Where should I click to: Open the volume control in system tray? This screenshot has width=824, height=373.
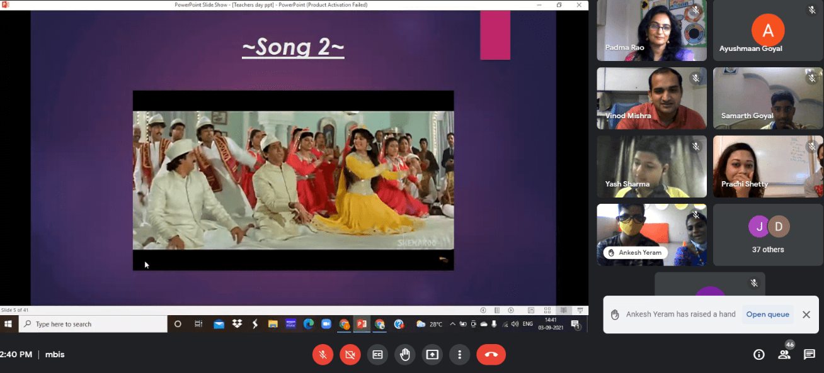click(x=515, y=324)
